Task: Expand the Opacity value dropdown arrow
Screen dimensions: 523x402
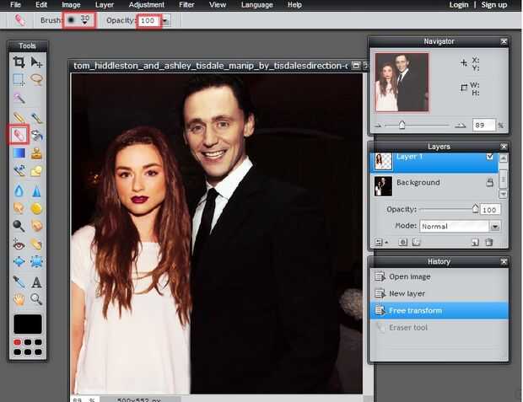Action: 165,19
